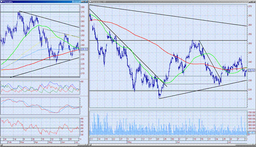The width and height of the screenshot is (256, 147).
Task: Click the Роснефть window system icon
Action: 2,2
